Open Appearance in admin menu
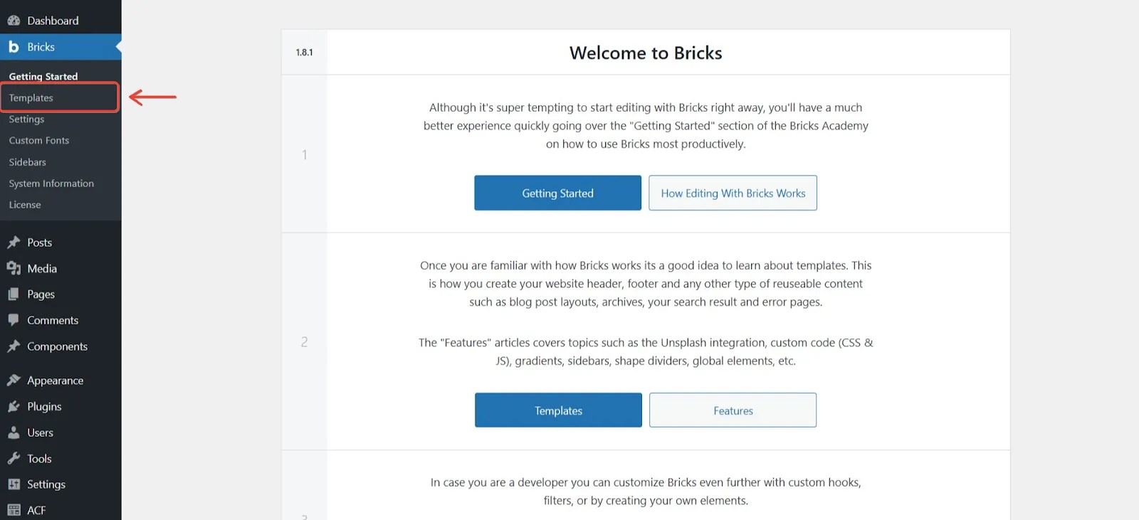This screenshot has height=520, width=1139. 61,381
